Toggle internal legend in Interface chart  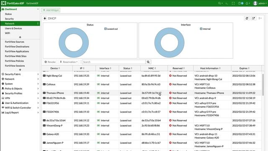205,29
